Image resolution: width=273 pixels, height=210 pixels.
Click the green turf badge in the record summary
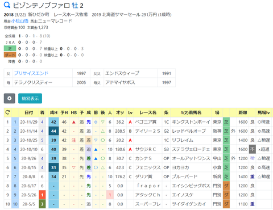[10, 48]
